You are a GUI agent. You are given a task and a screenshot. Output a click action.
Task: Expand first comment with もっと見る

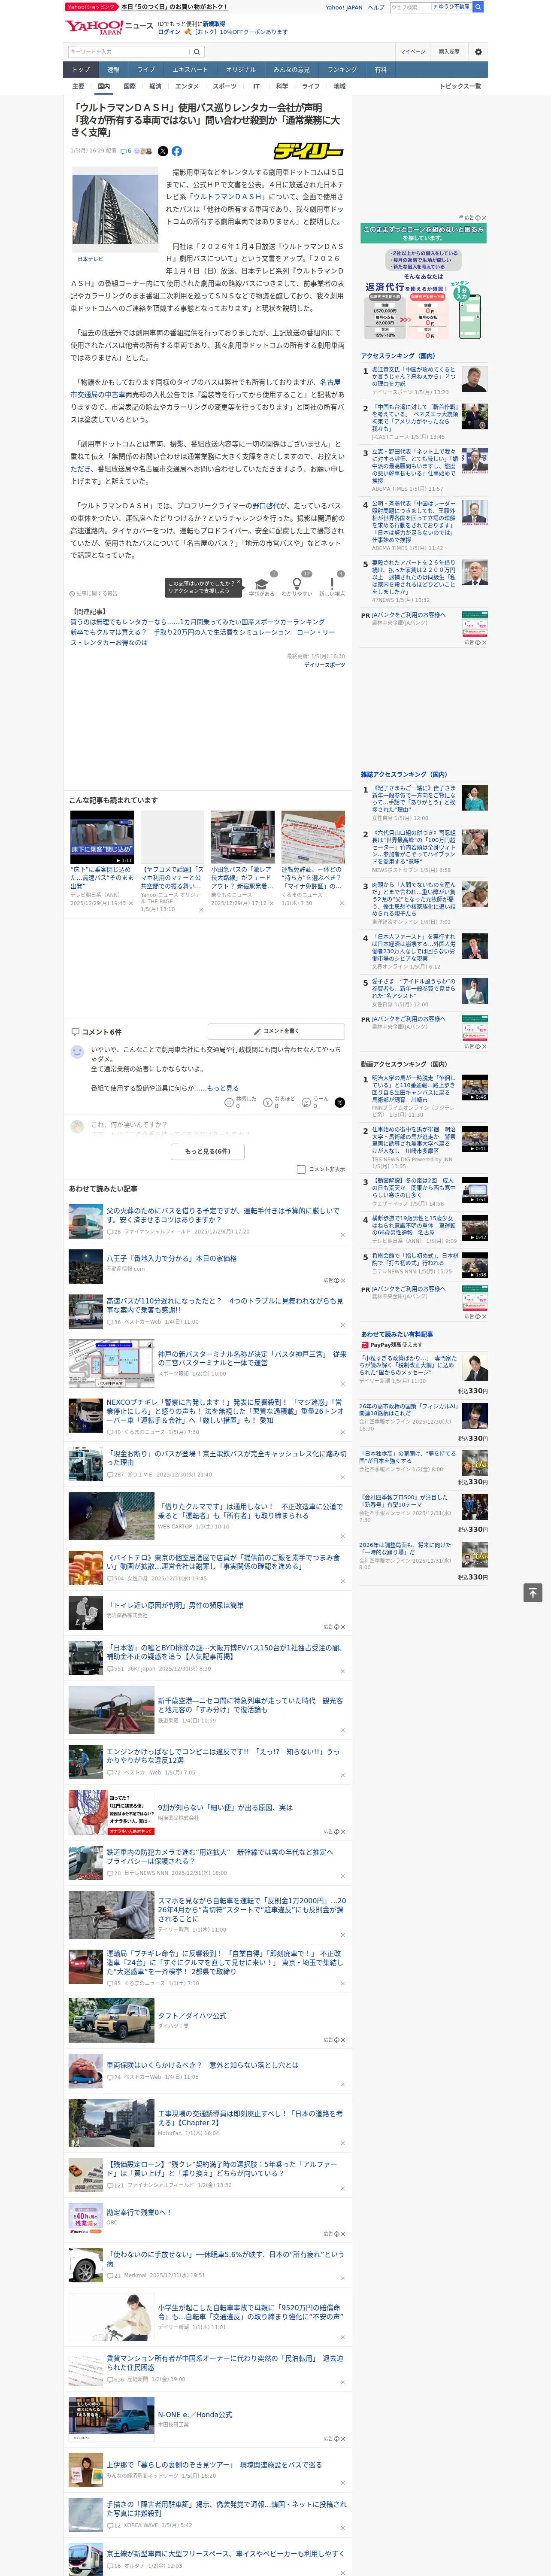click(223, 1088)
